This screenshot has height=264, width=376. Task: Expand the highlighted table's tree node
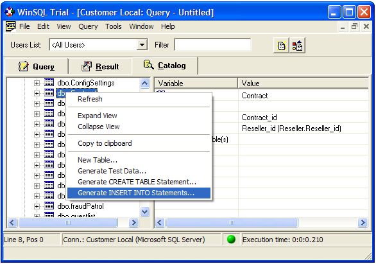pyautogui.click(x=37, y=93)
